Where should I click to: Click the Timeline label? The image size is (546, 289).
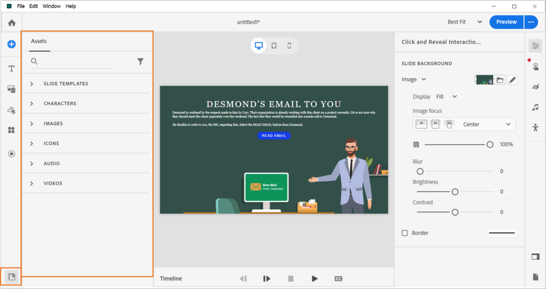coord(171,278)
